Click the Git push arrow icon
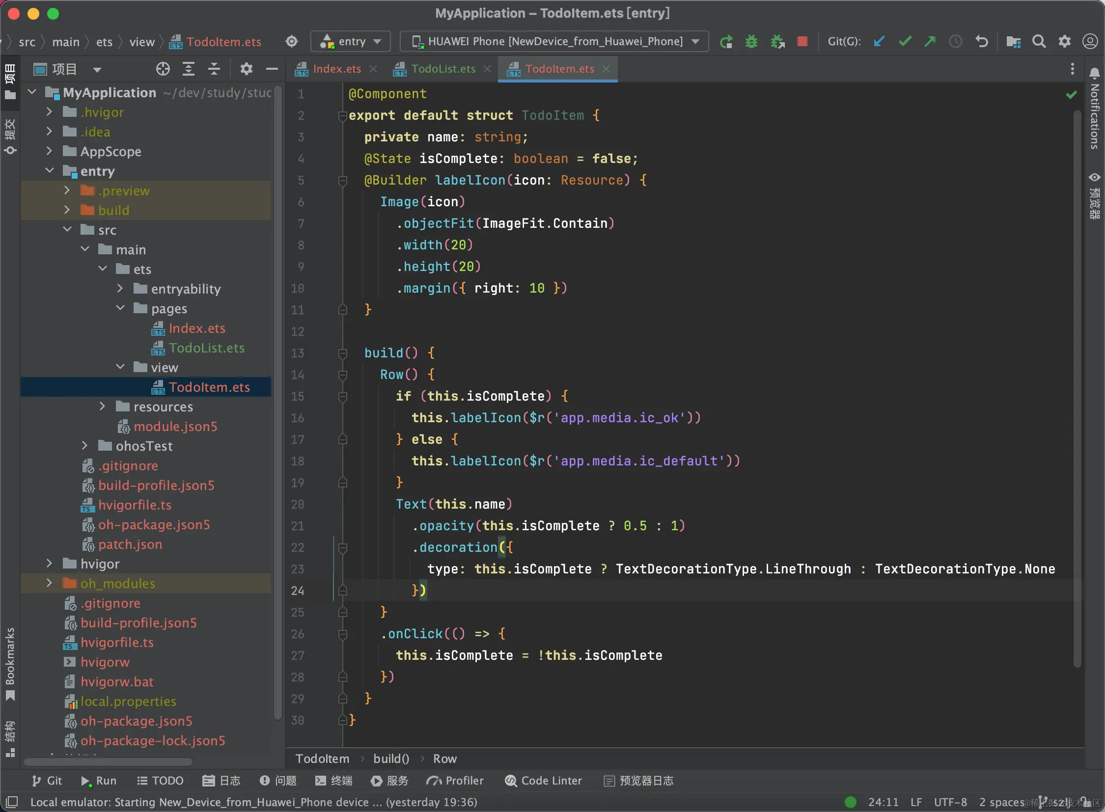Image resolution: width=1105 pixels, height=812 pixels. click(930, 42)
